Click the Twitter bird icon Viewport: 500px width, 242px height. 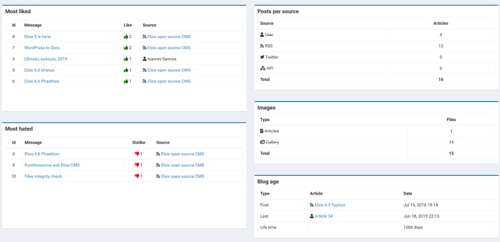262,57
